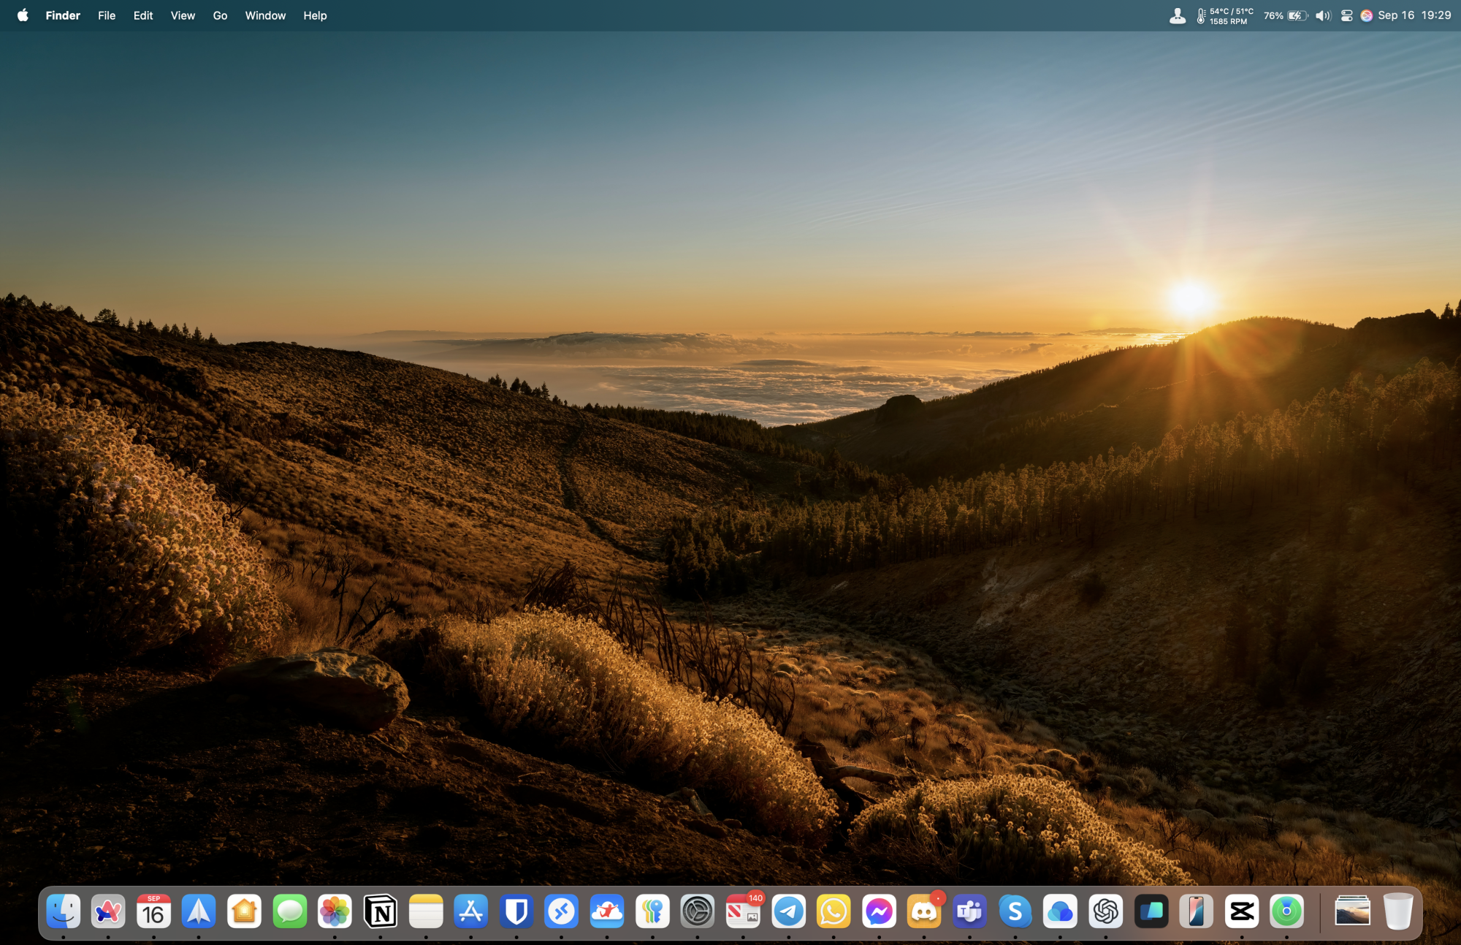Launch CapCut from the dock

[x=1241, y=911]
